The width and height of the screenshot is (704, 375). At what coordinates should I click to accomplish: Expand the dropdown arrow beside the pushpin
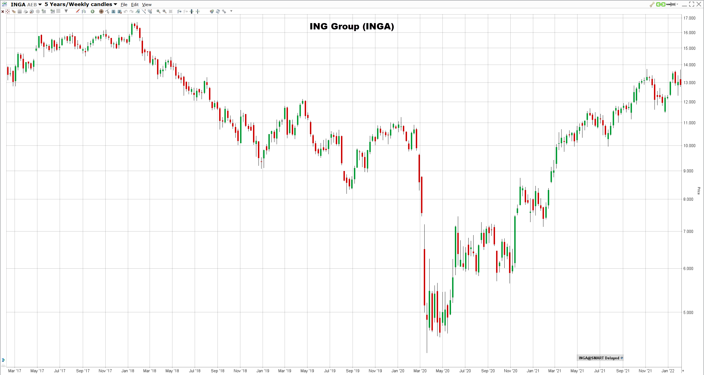coord(677,4)
